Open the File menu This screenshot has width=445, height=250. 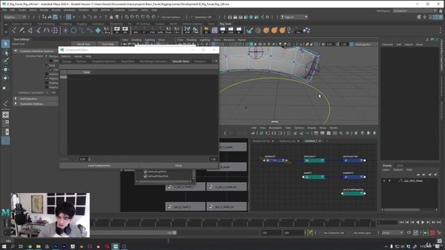pyautogui.click(x=5, y=10)
